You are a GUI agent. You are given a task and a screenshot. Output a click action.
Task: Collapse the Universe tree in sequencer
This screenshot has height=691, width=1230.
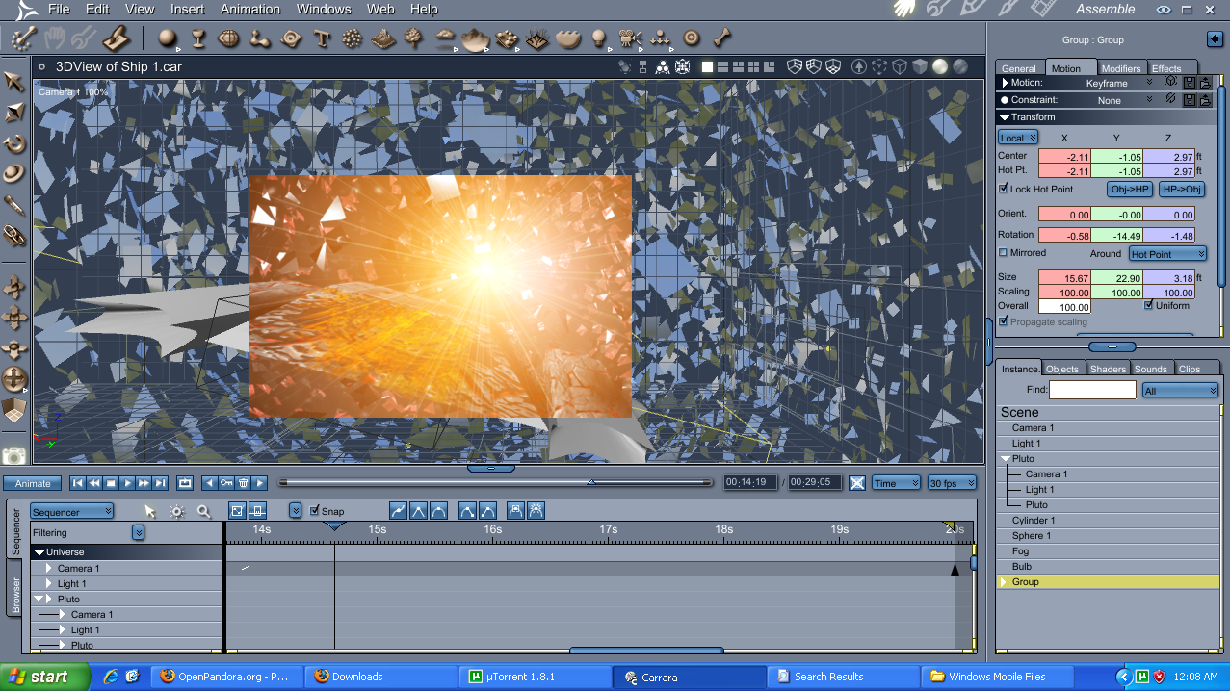39,552
